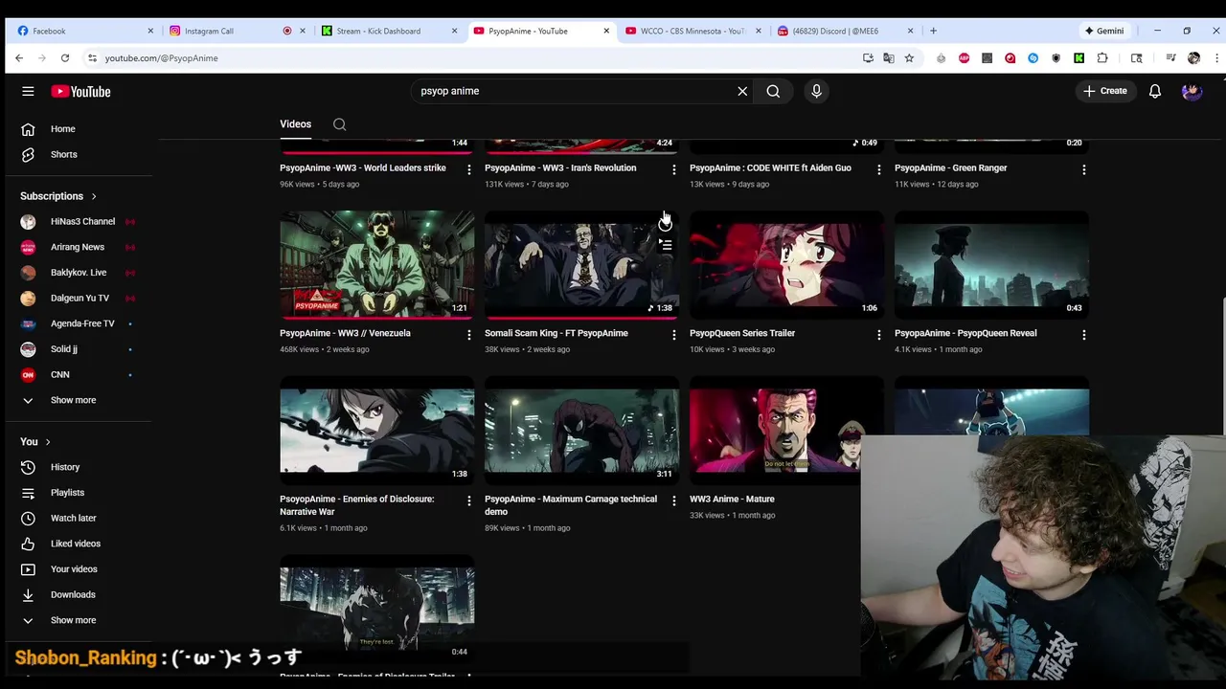Open the Chrome media controls icon
Screen dimensions: 1226x689
coord(1170,58)
